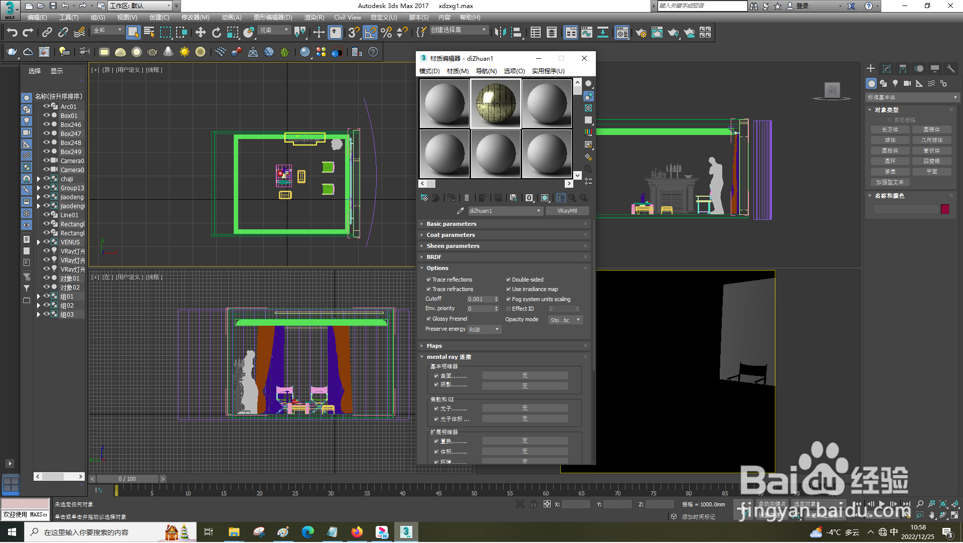
Task: Select the Select and Move tool
Action: [201, 32]
